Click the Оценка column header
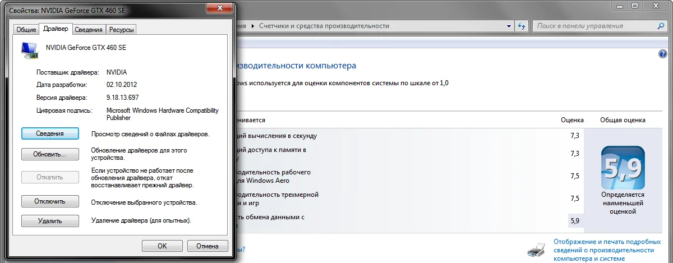 [x=572, y=120]
